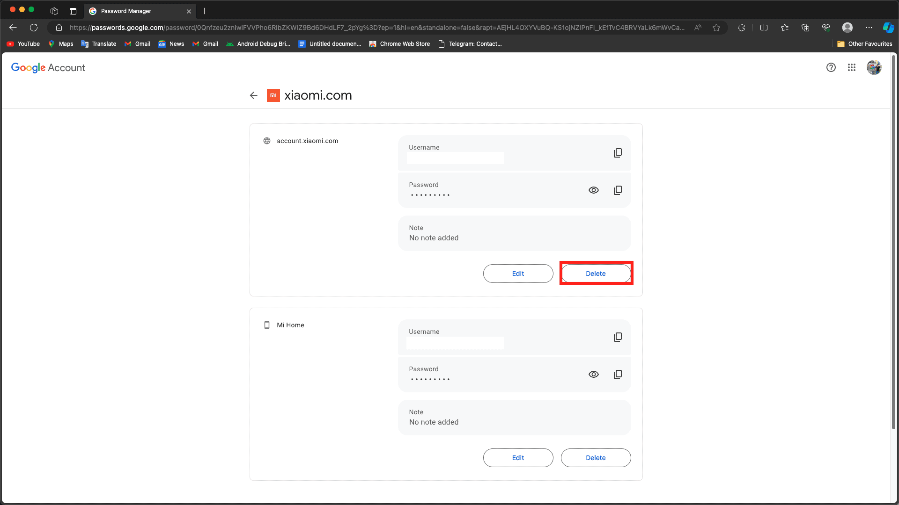The image size is (899, 505).
Task: Click the globe icon for account.xiaomi.com
Action: coord(267,141)
